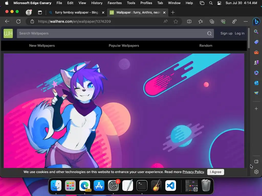Screen dimensions: 262x196
Task: Open the Tab menu
Action: [160, 3]
